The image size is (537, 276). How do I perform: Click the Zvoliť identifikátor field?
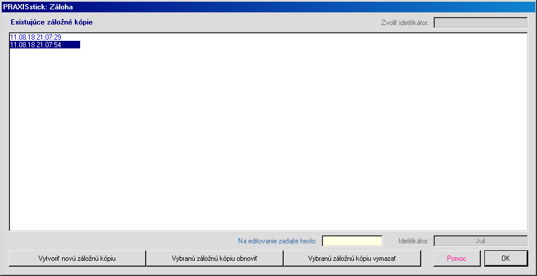480,23
